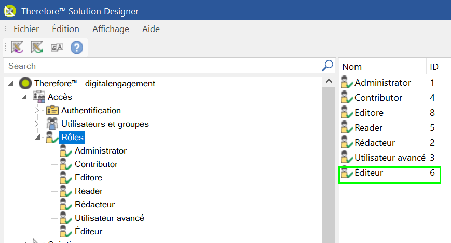Select Rédacteur under Rôles in tree
This screenshot has height=243, width=451.
click(x=94, y=205)
